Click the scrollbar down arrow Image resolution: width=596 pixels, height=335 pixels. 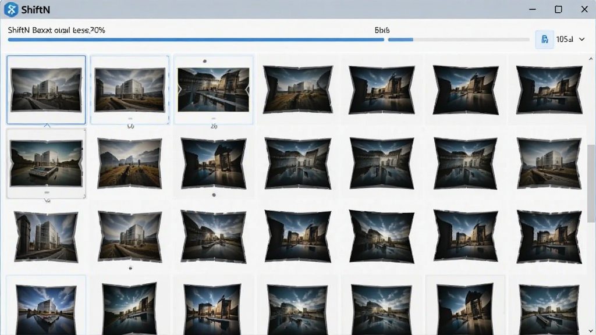click(591, 331)
